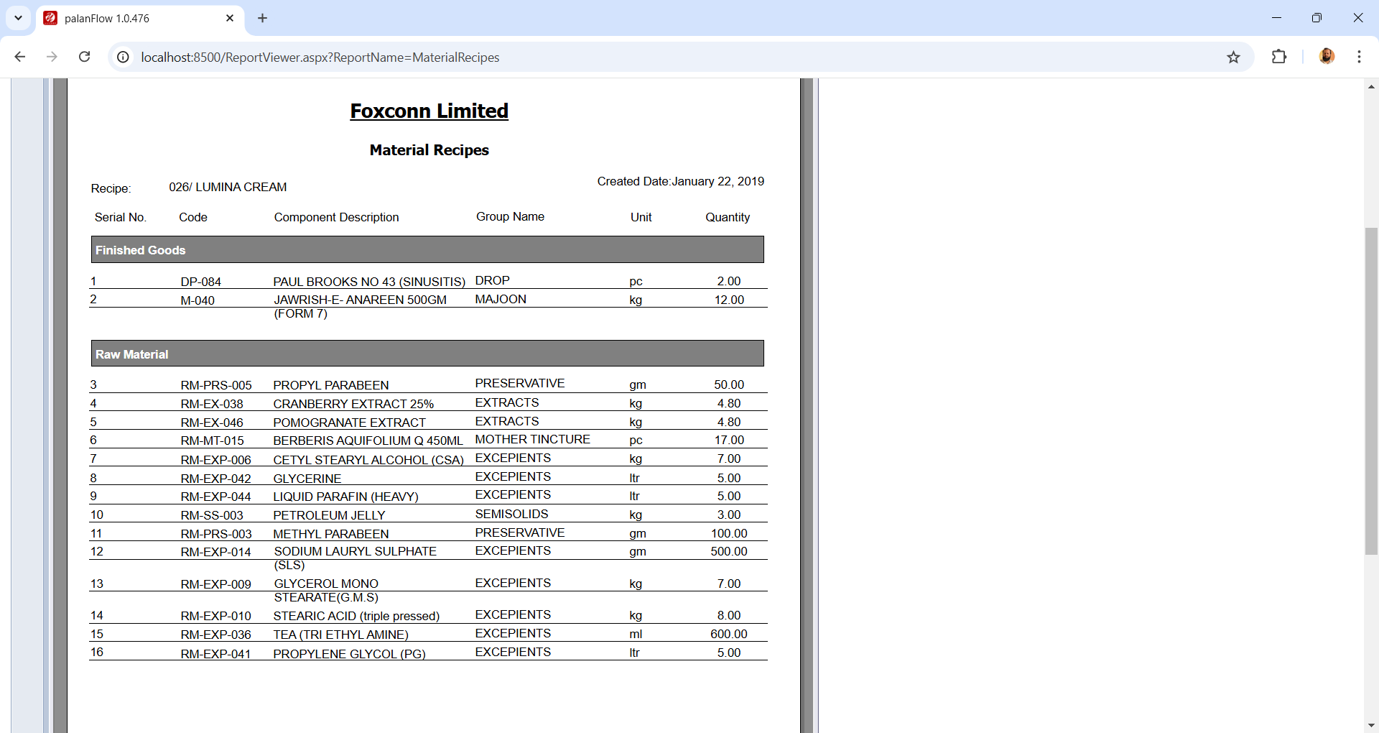Select code RM-EXP-014
Screen dimensions: 1379x733
(215, 552)
